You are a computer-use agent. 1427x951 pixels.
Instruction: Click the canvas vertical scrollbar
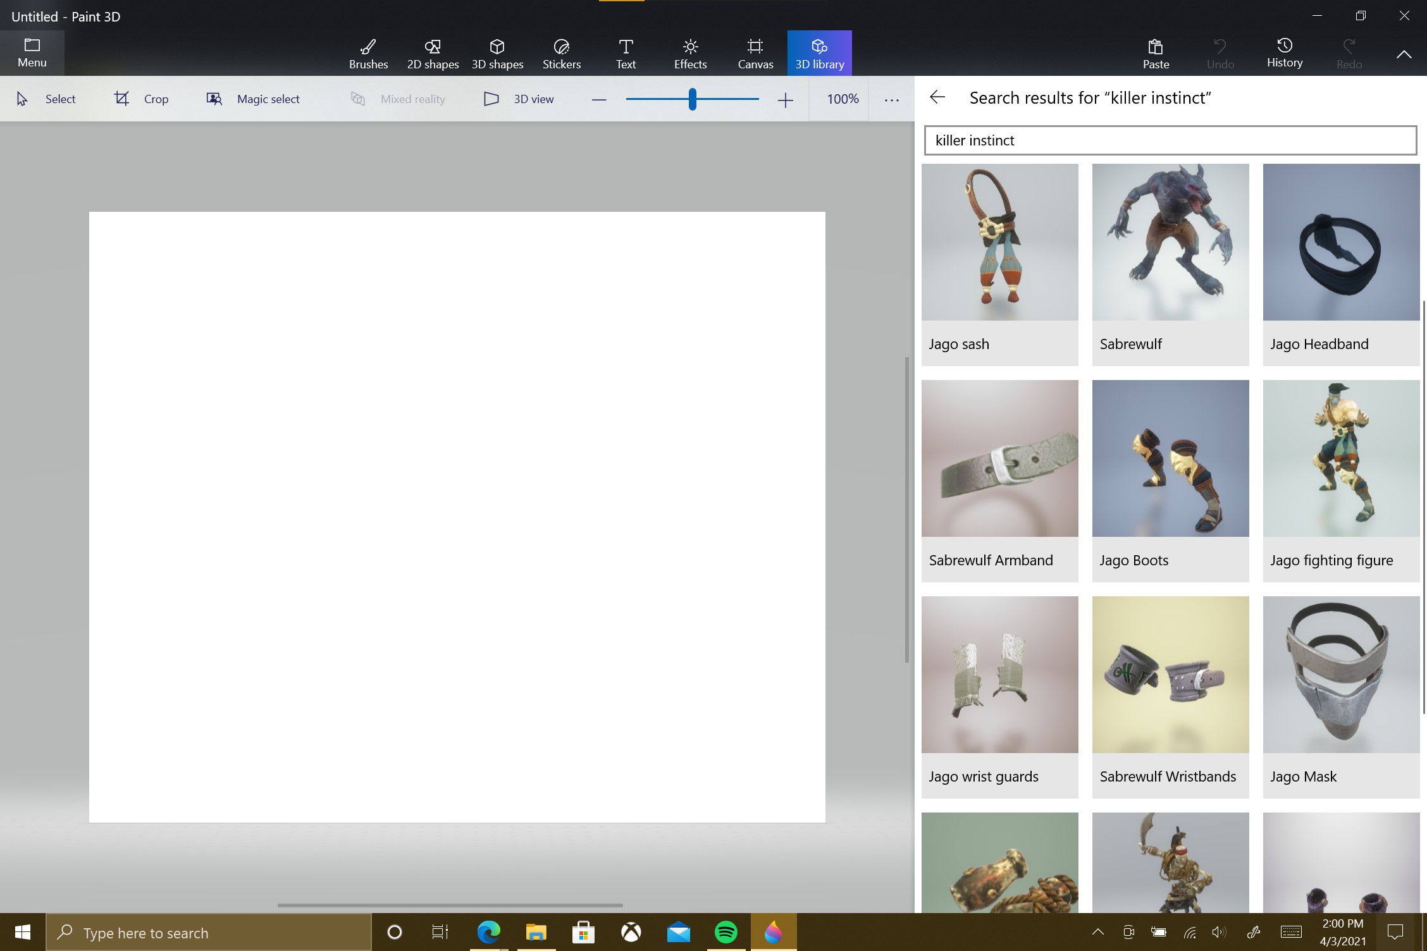click(907, 510)
